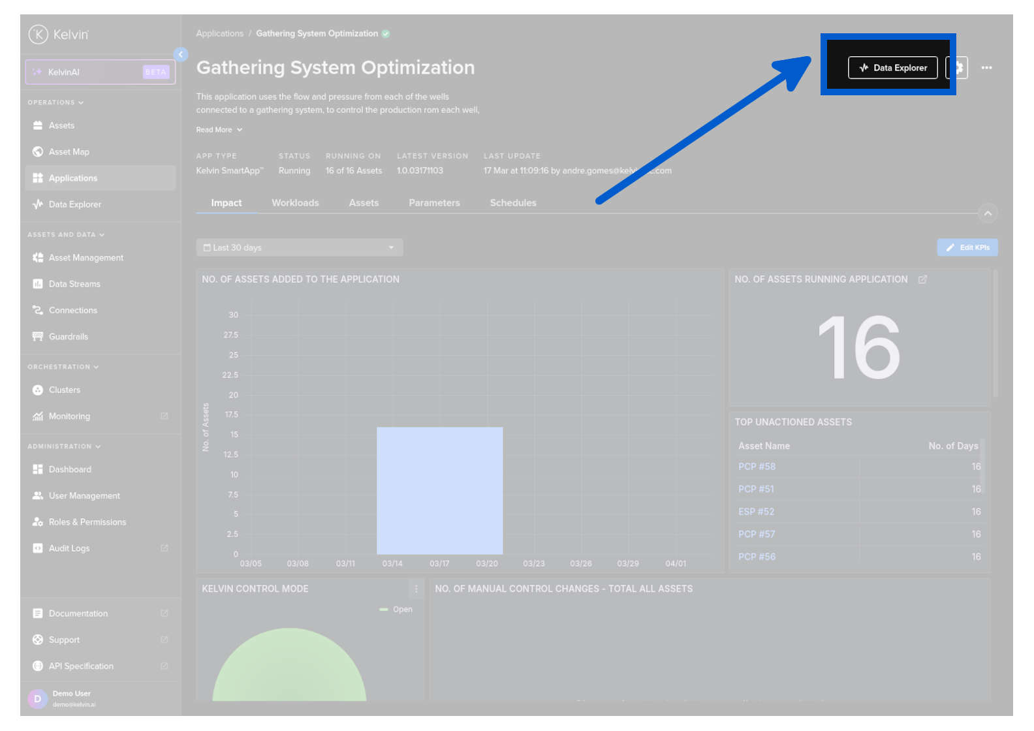Screen dimensions: 1034x731
Task: Open external link icon beside assets running title
Action: 922,280
